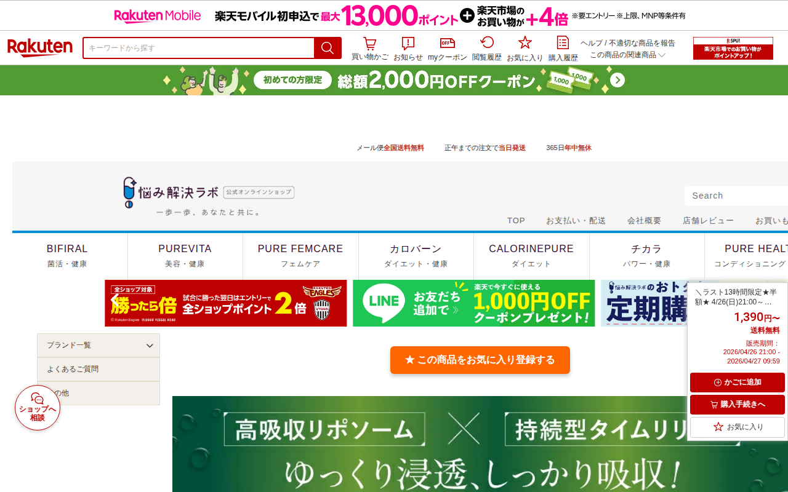Click the 悩み解決ラボ shop logo
The width and height of the screenshot is (788, 492).
[x=209, y=196]
